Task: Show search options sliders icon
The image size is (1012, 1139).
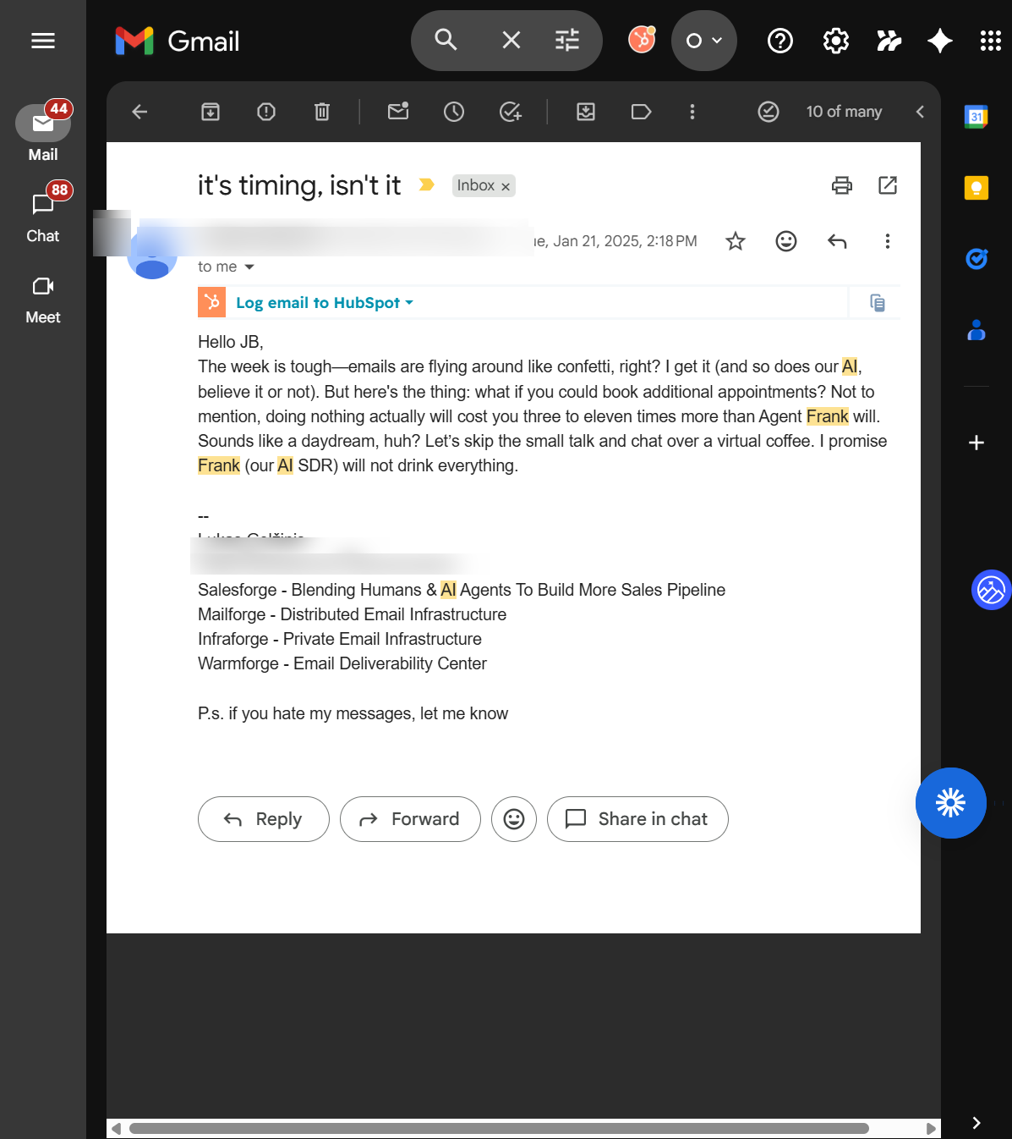Action: (567, 40)
